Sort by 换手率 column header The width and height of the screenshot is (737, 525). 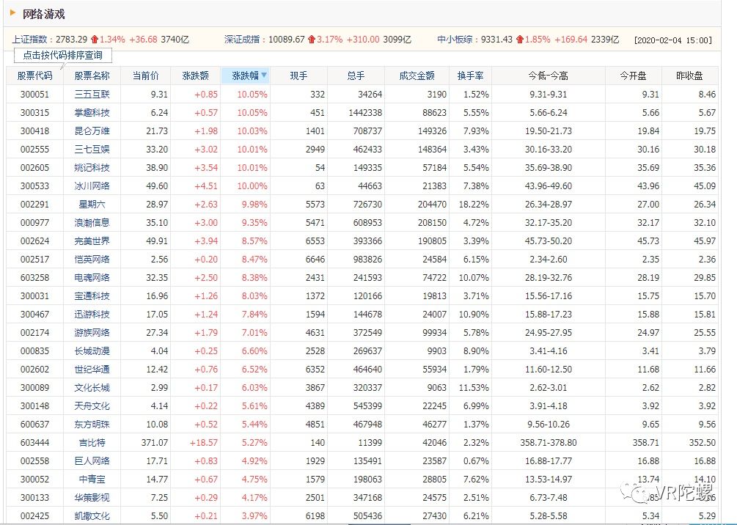tap(471, 76)
